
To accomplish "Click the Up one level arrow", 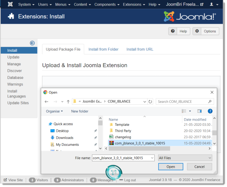I will pos(68,102).
